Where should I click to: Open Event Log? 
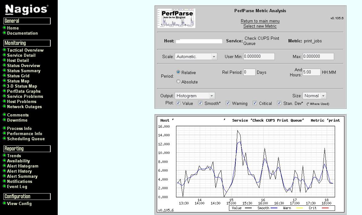[17, 186]
